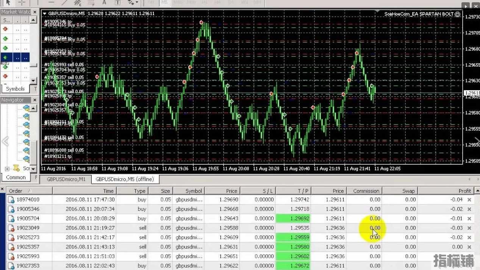Viewport: 480px width, 270px height.
Task: Click the EA smiley face icon on chart
Action: click(x=457, y=14)
